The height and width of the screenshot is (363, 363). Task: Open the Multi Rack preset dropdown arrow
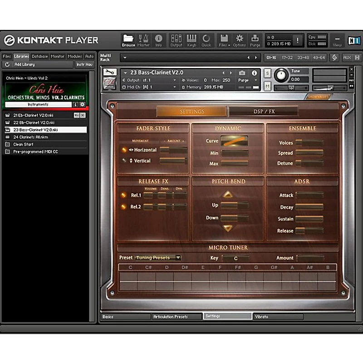[125, 58]
